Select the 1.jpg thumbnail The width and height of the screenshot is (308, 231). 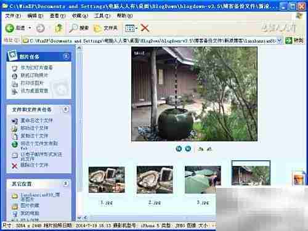click(107, 180)
